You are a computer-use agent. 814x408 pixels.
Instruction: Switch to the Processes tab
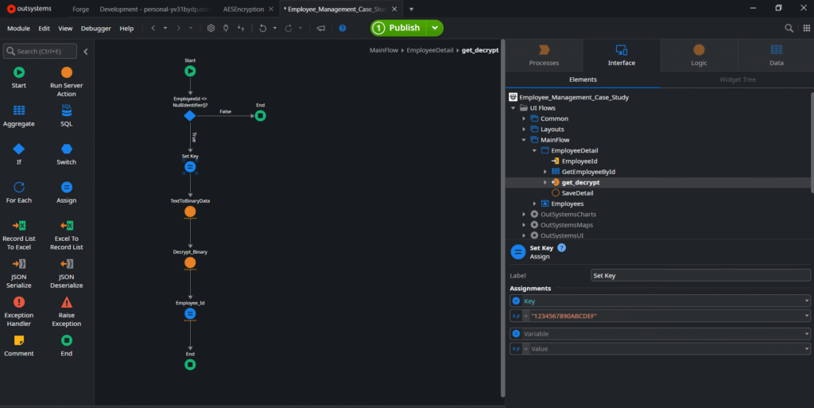(544, 55)
